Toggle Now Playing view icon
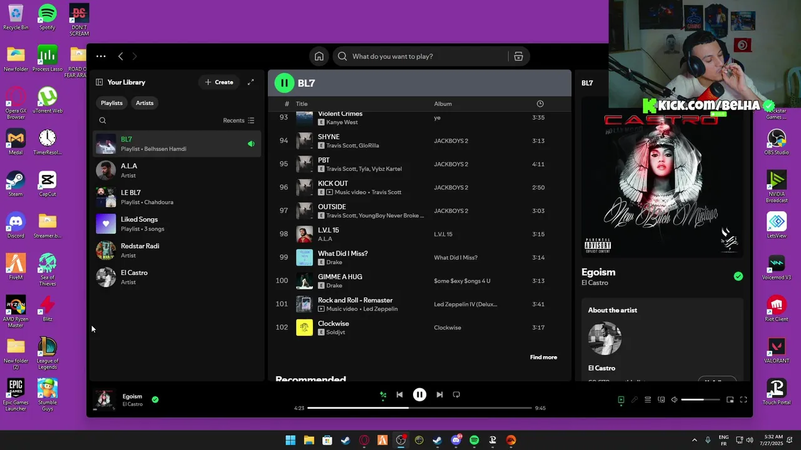 point(621,400)
